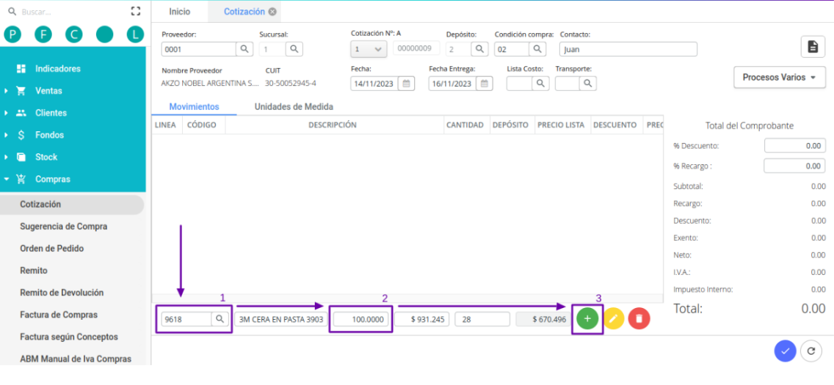834x385 pixels.
Task: Switch to Movimientos tab
Action: pyautogui.click(x=194, y=107)
